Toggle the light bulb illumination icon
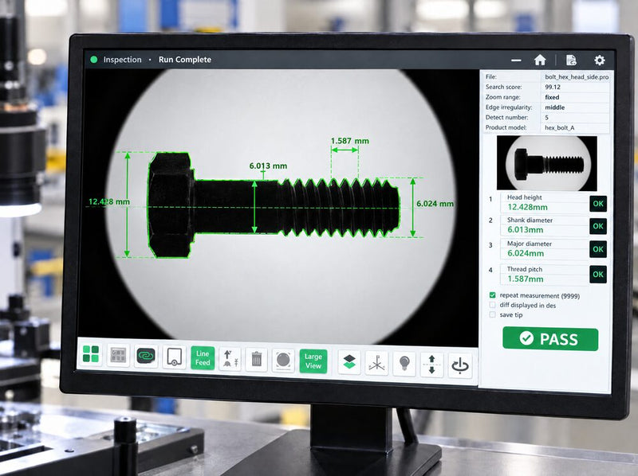This screenshot has height=476, width=638. pyautogui.click(x=404, y=364)
